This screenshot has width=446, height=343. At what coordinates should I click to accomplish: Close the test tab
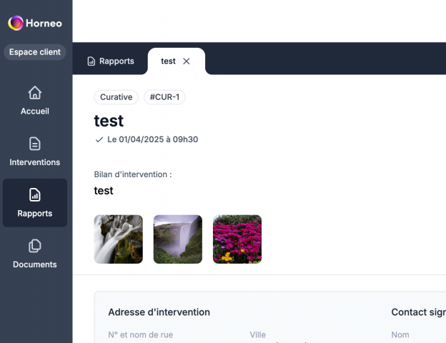pyautogui.click(x=187, y=61)
